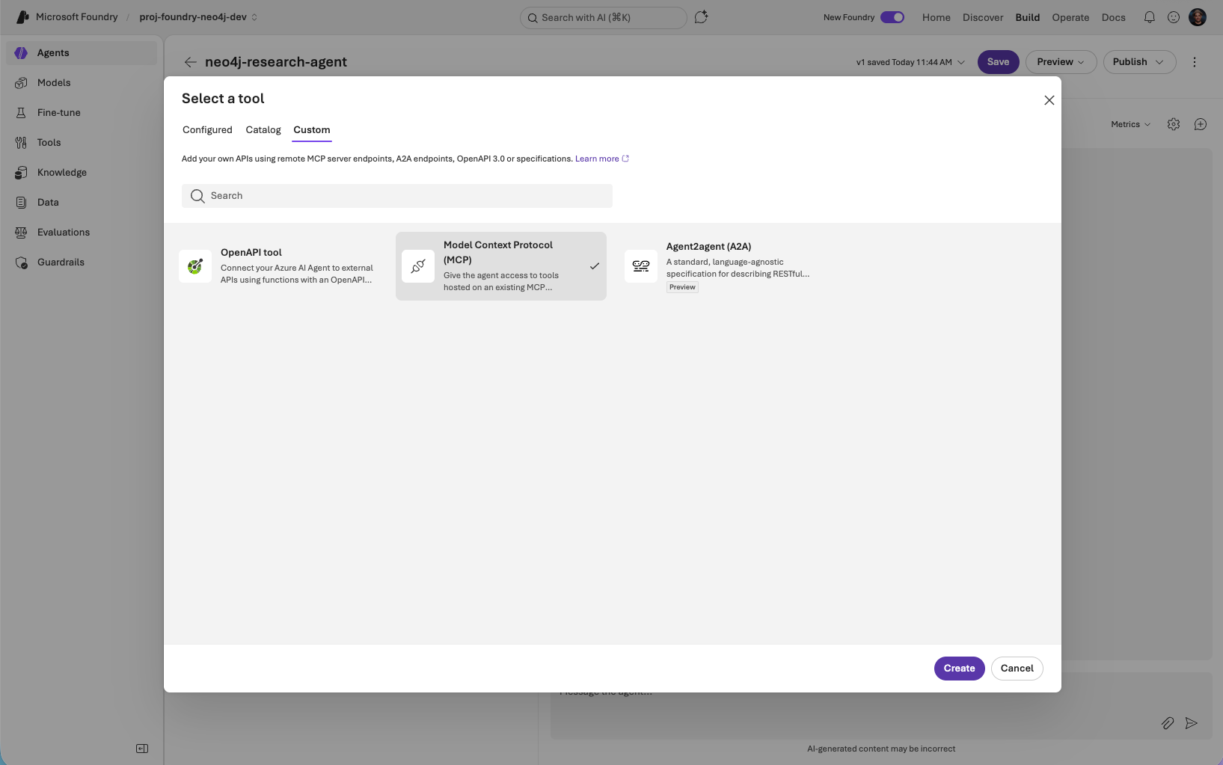This screenshot has height=765, width=1223.
Task: Click the Select a tool heading
Action: tap(223, 99)
